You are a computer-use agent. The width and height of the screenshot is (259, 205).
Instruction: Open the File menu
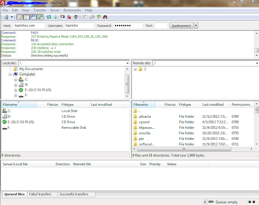pyautogui.click(x=5, y=10)
